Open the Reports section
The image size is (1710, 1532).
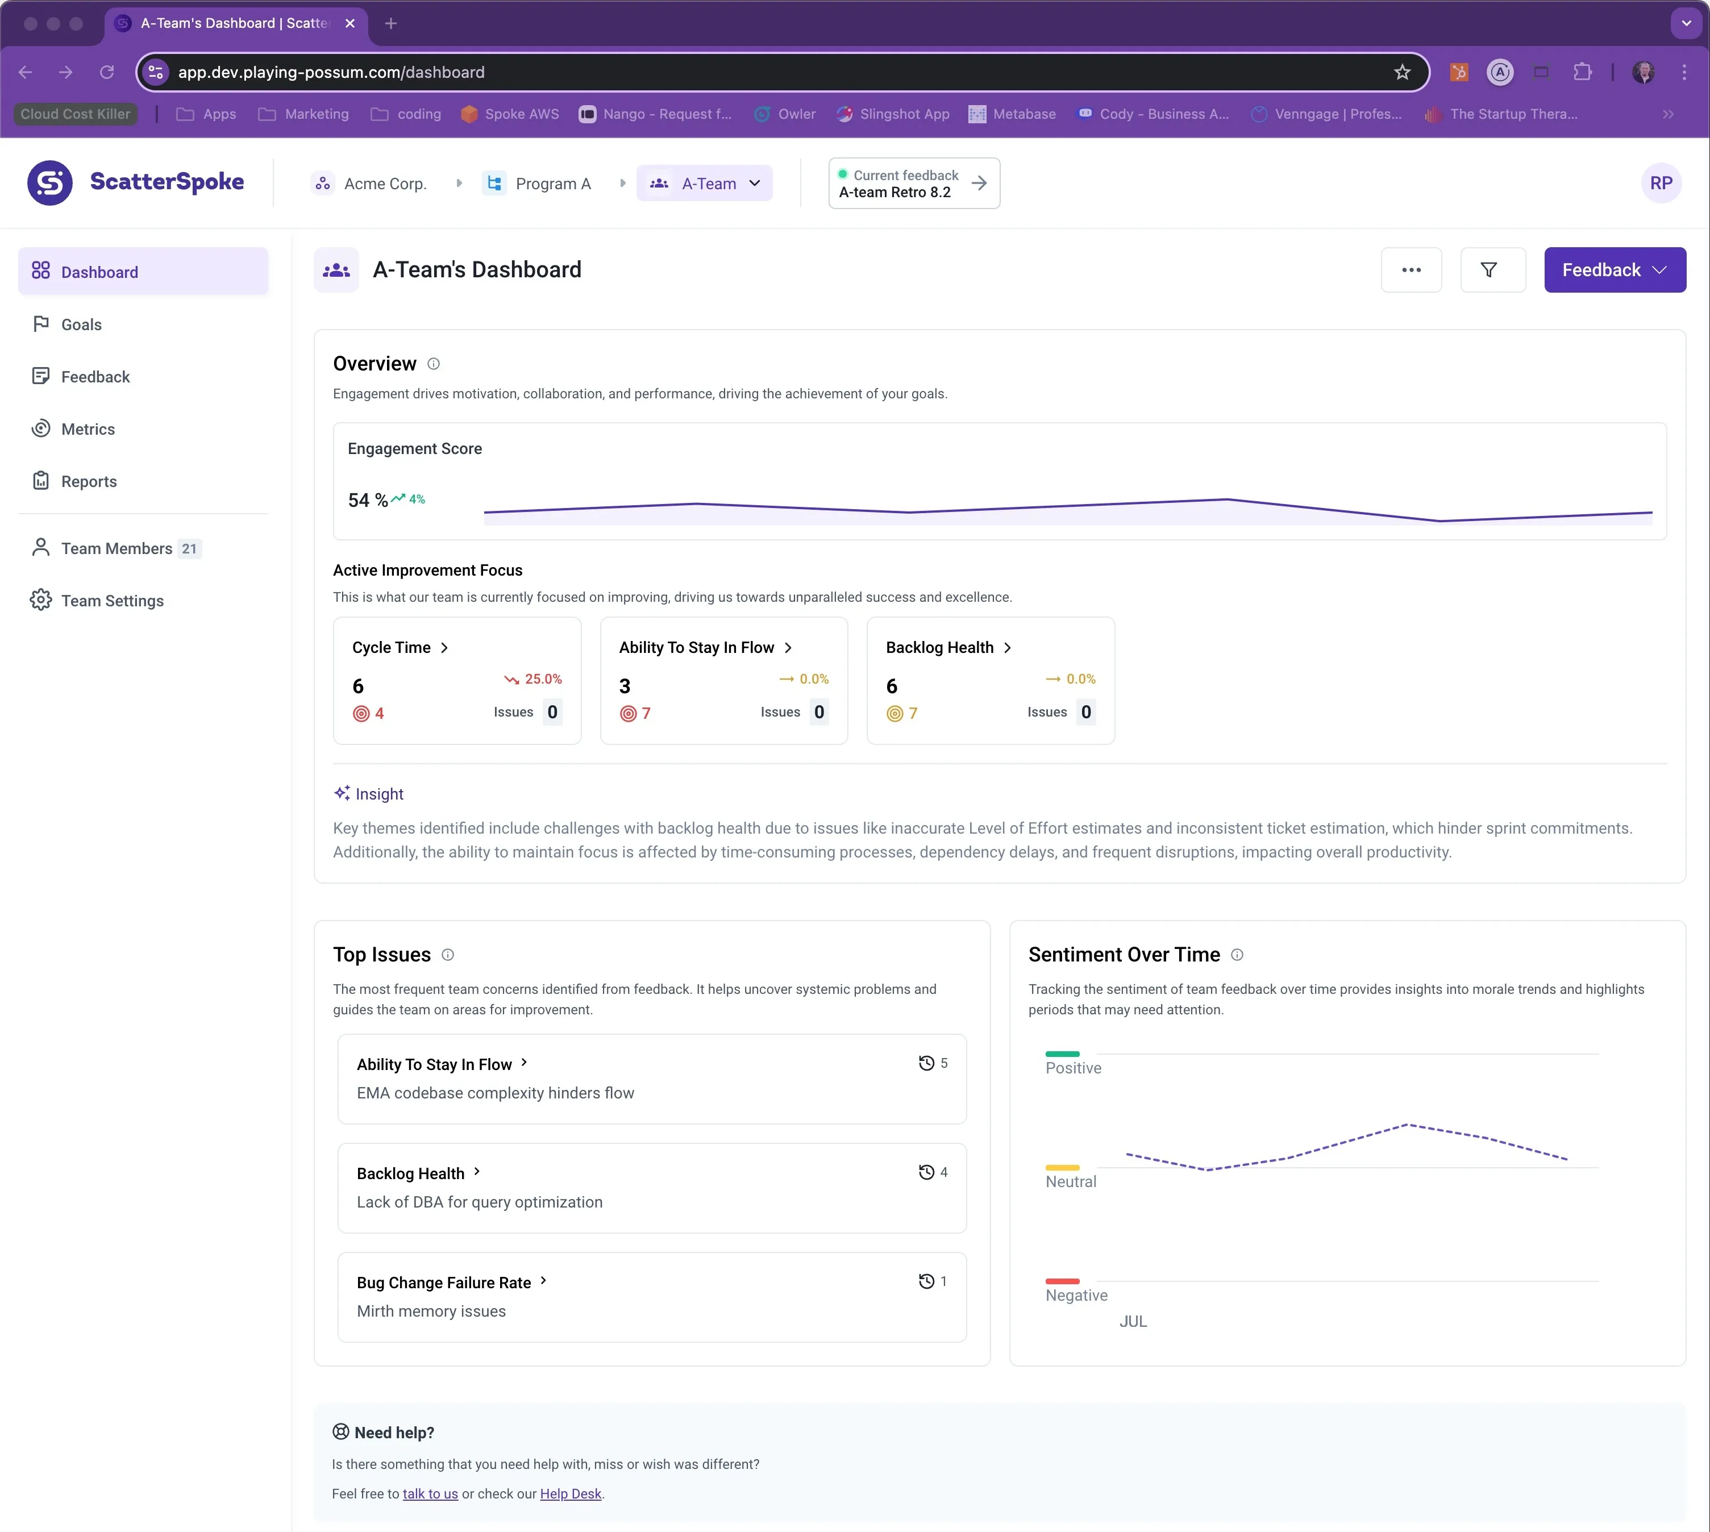88,481
